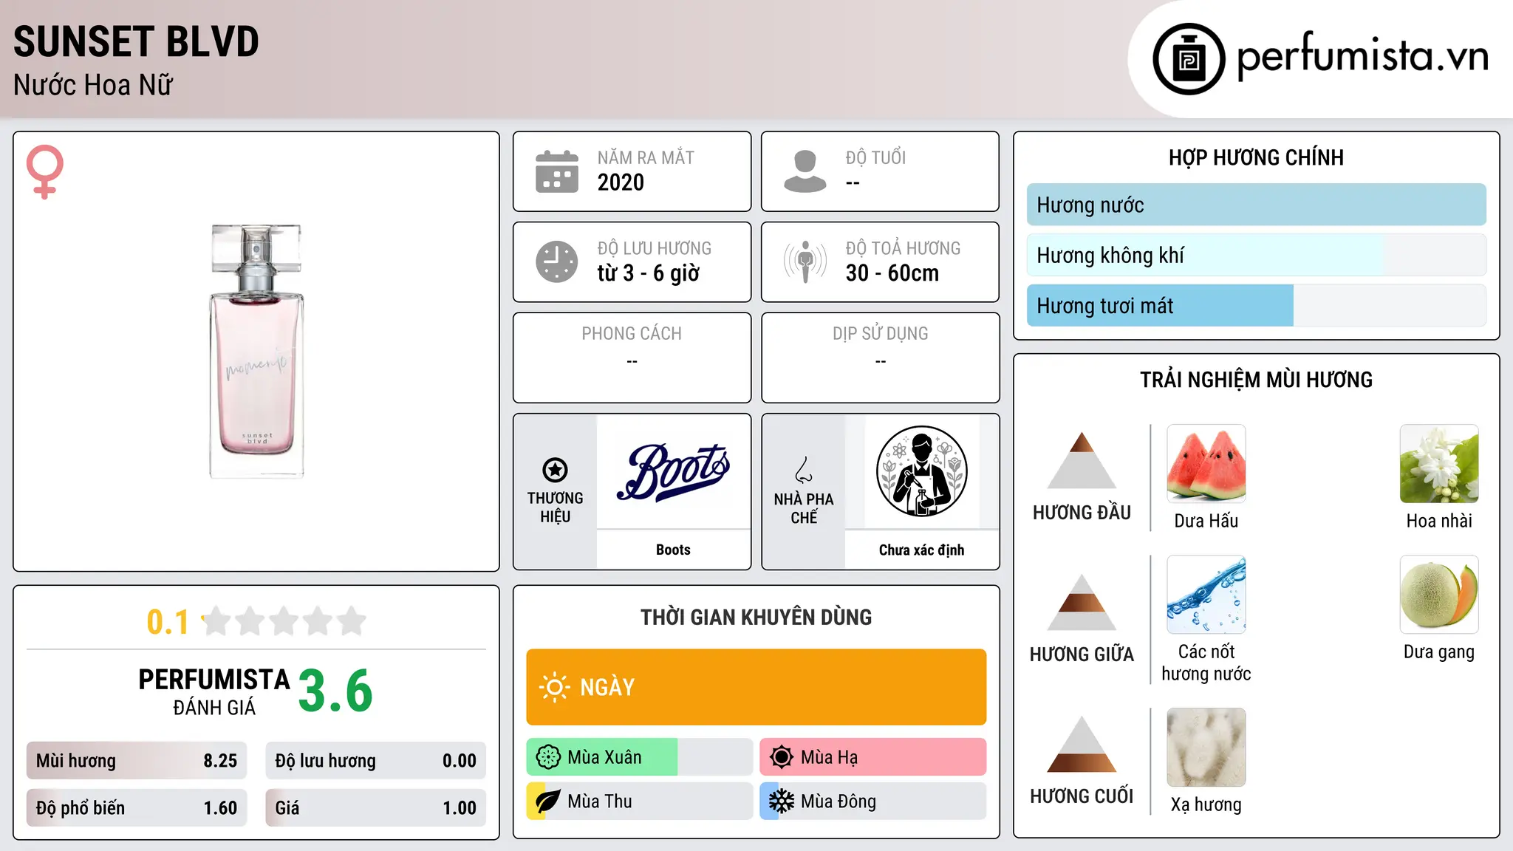Click the Hoa nhài jasmine note image
Screen dimensions: 1513x851
tap(1439, 464)
